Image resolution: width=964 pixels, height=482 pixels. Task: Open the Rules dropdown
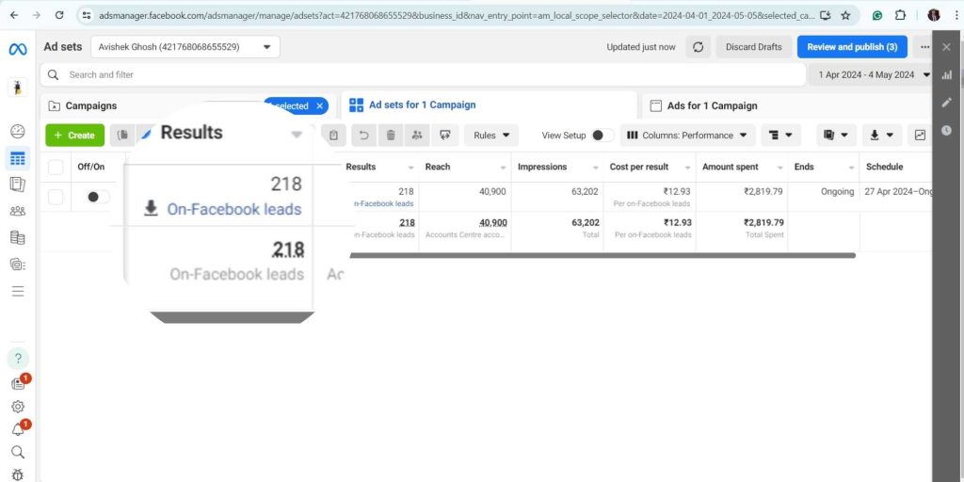491,136
